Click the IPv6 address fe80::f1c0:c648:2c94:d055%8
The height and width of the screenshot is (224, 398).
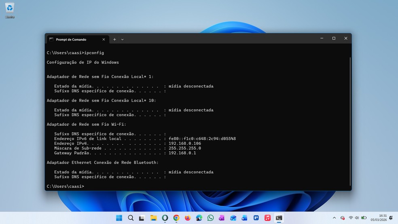click(x=202, y=139)
